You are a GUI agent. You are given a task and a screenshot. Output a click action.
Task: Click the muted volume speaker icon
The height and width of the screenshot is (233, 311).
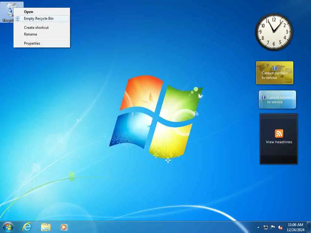click(280, 228)
